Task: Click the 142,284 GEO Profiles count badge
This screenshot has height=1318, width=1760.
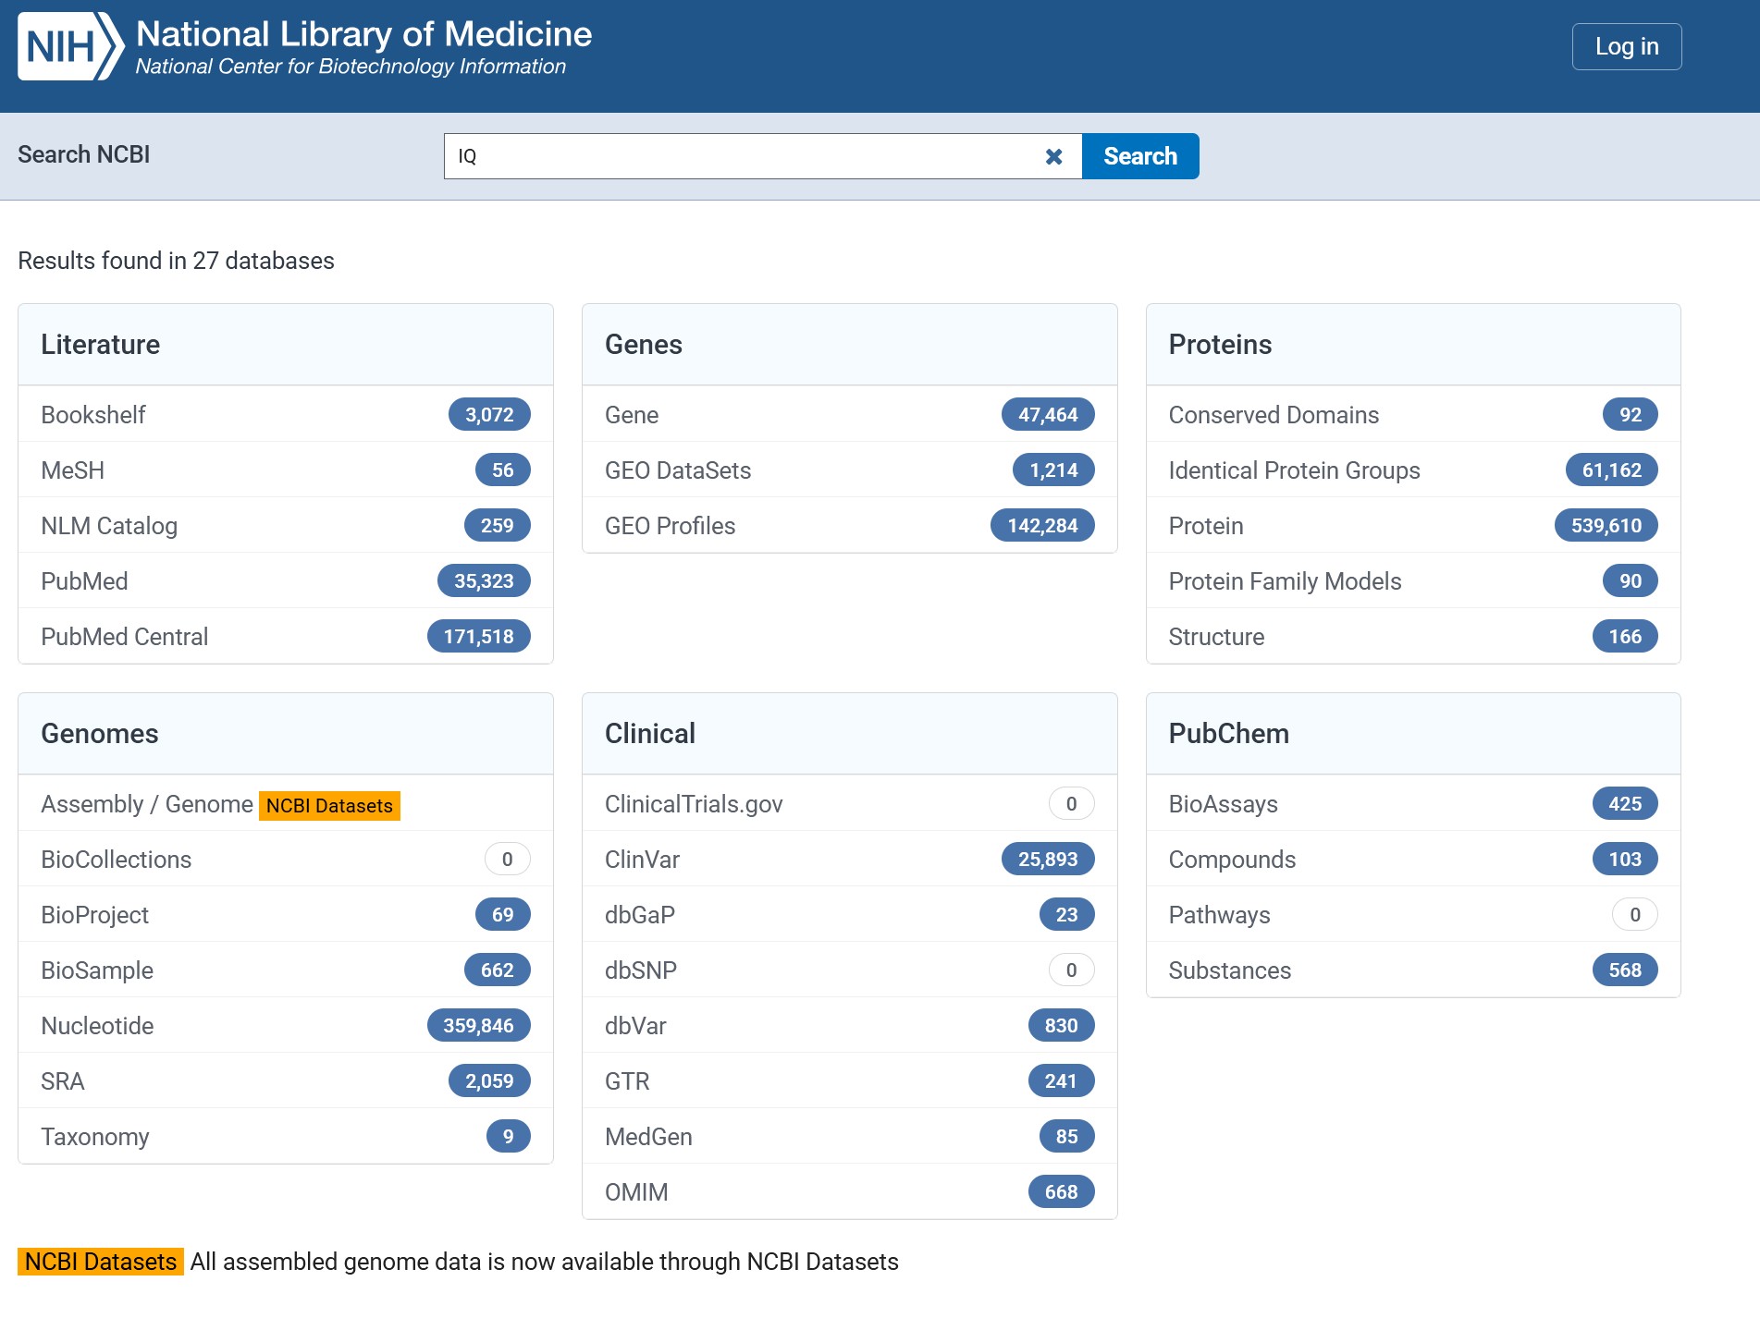Action: [1042, 526]
